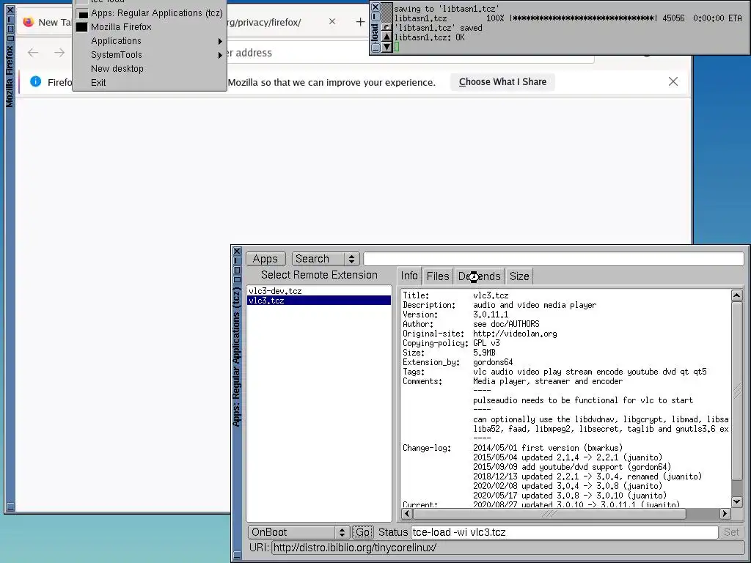Click the Set button
Viewport: 751px width, 563px height.
(731, 532)
